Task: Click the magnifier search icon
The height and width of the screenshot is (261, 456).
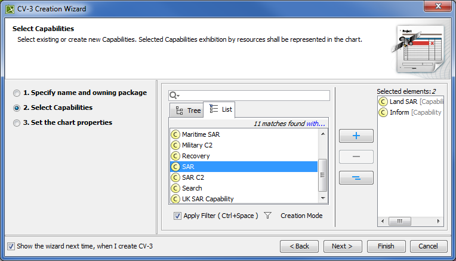Action: tap(172, 96)
